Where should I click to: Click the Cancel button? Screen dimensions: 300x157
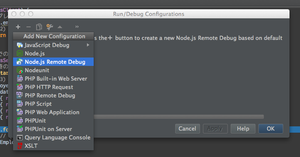tap(187, 129)
